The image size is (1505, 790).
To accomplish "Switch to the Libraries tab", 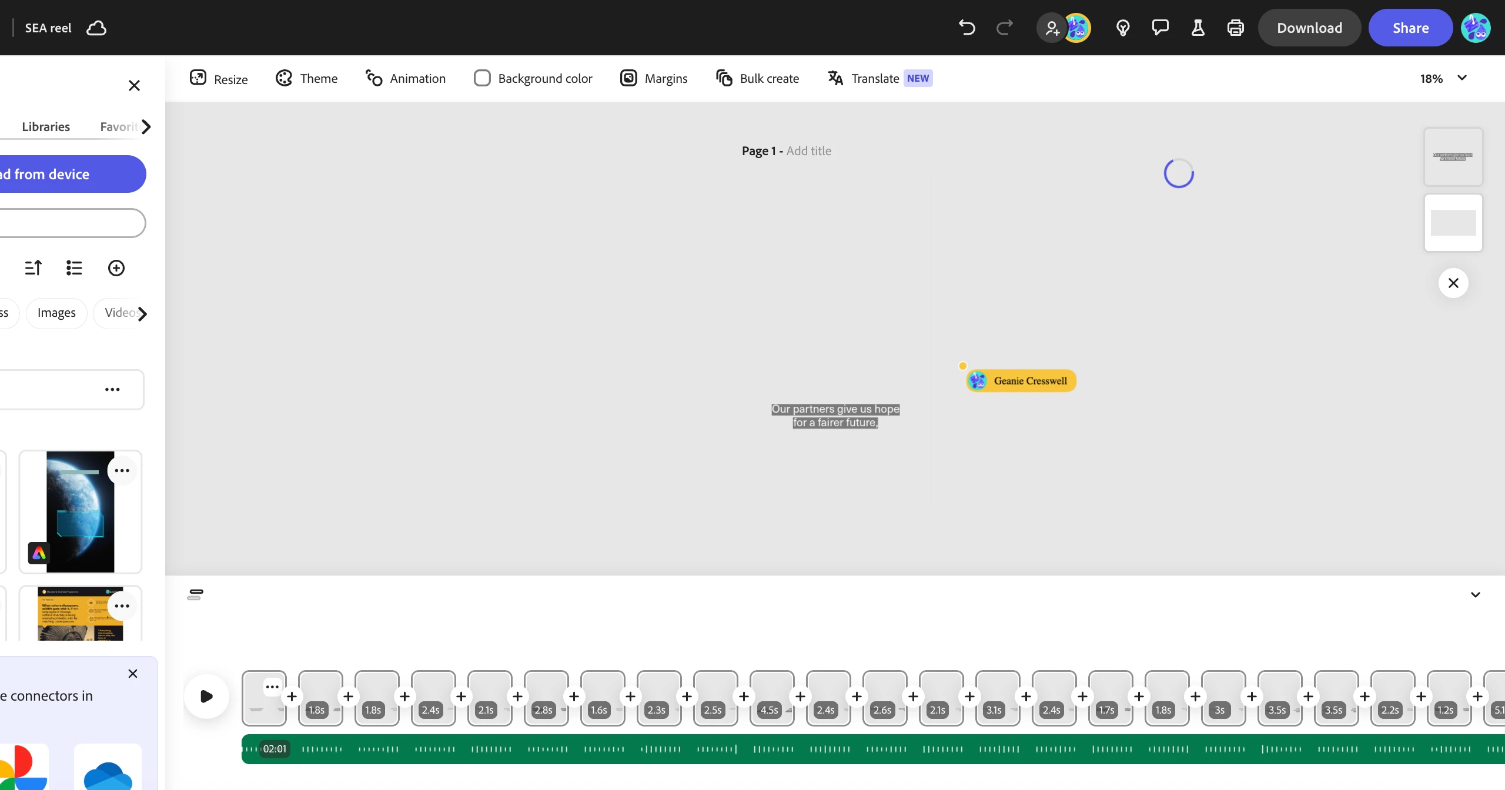I will coord(46,127).
